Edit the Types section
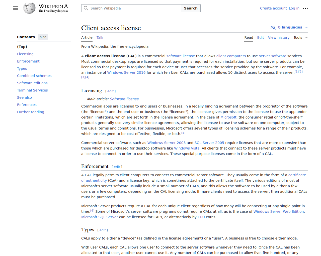This screenshot has width=321, height=256. click(x=103, y=230)
